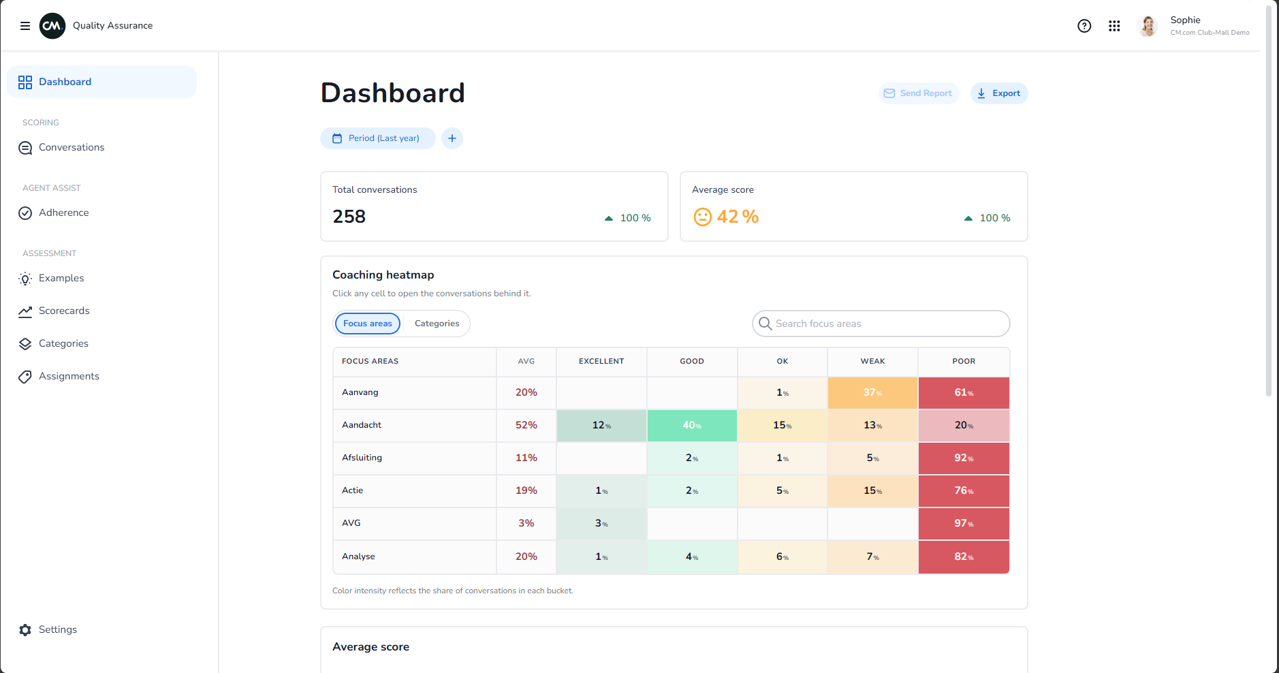Select the Focus areas toggle
This screenshot has width=1279, height=673.
coord(368,324)
